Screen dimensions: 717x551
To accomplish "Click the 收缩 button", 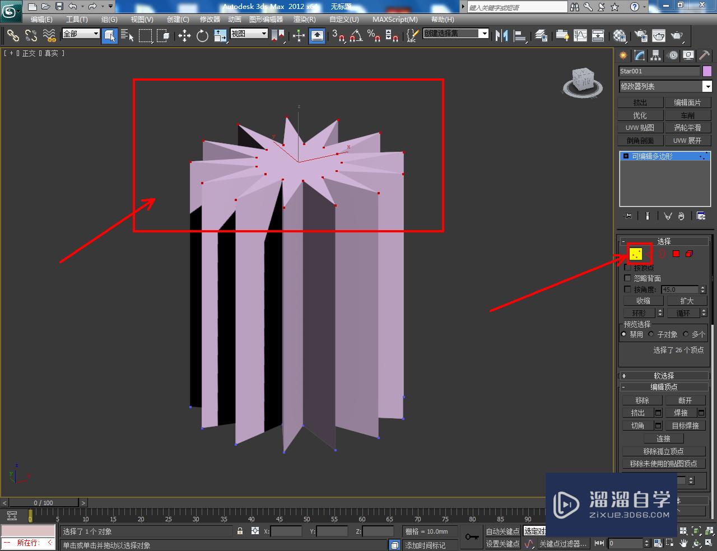I will tap(643, 301).
